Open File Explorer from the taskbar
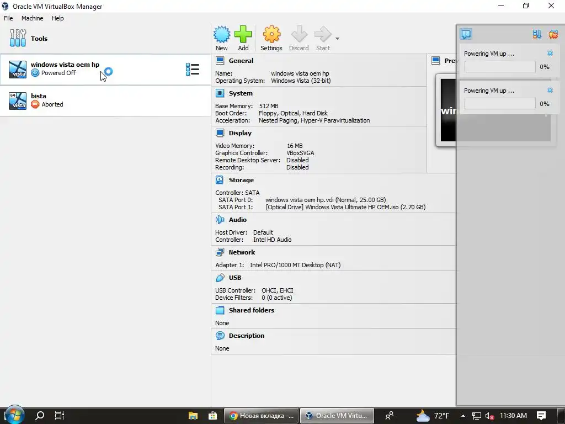This screenshot has height=424, width=565. pyautogui.click(x=193, y=416)
